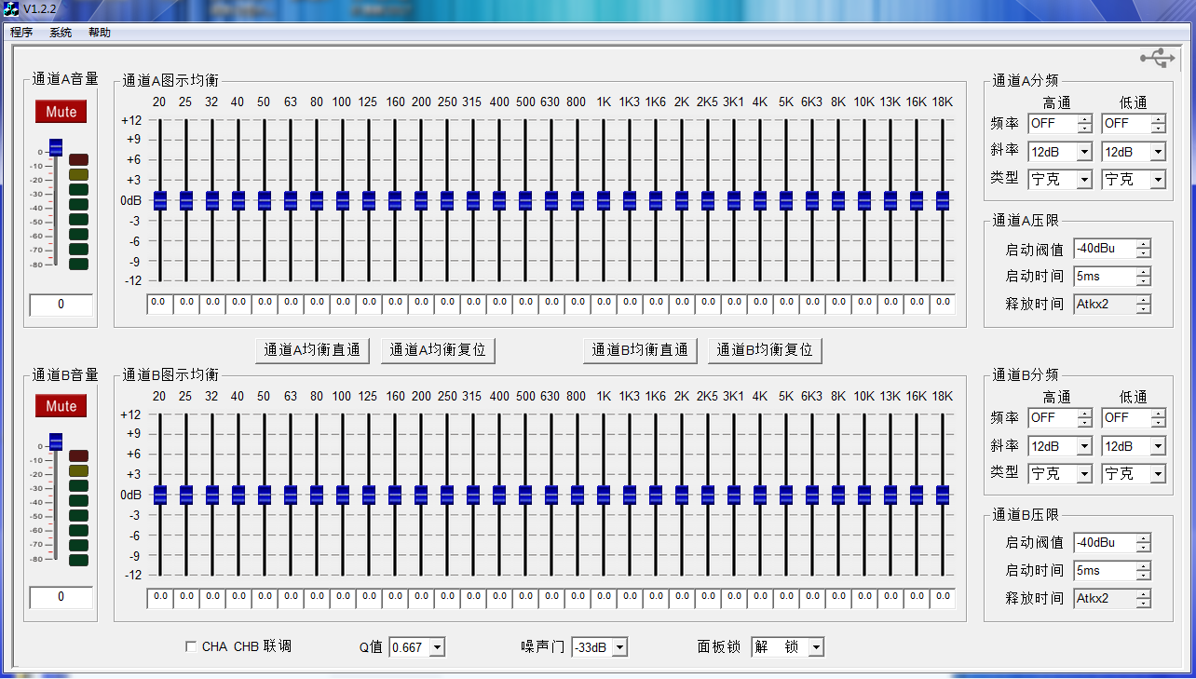Click channel B low-pass frequency stepper
The width and height of the screenshot is (1196, 679).
[1158, 418]
